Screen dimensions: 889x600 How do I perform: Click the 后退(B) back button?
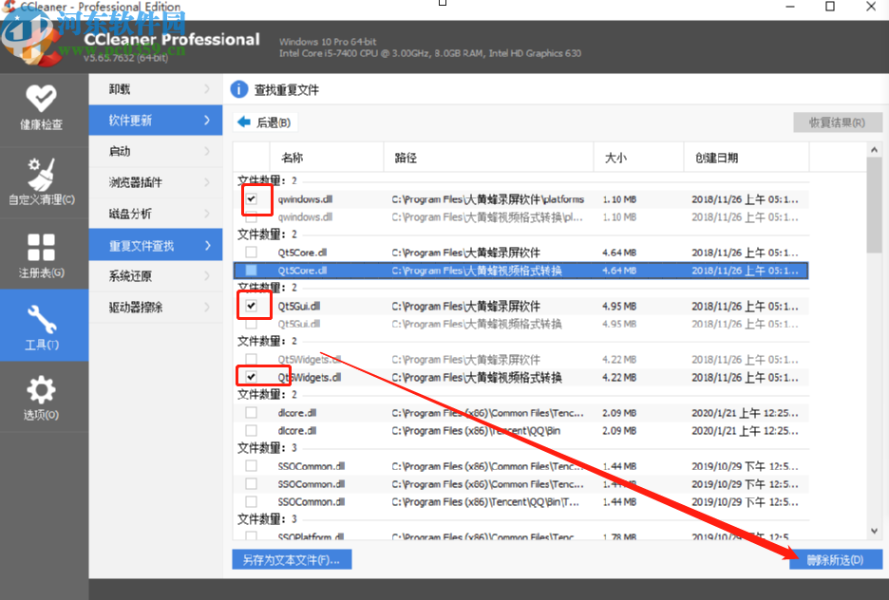pyautogui.click(x=265, y=122)
